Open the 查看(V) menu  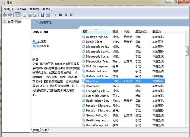tap(34, 9)
